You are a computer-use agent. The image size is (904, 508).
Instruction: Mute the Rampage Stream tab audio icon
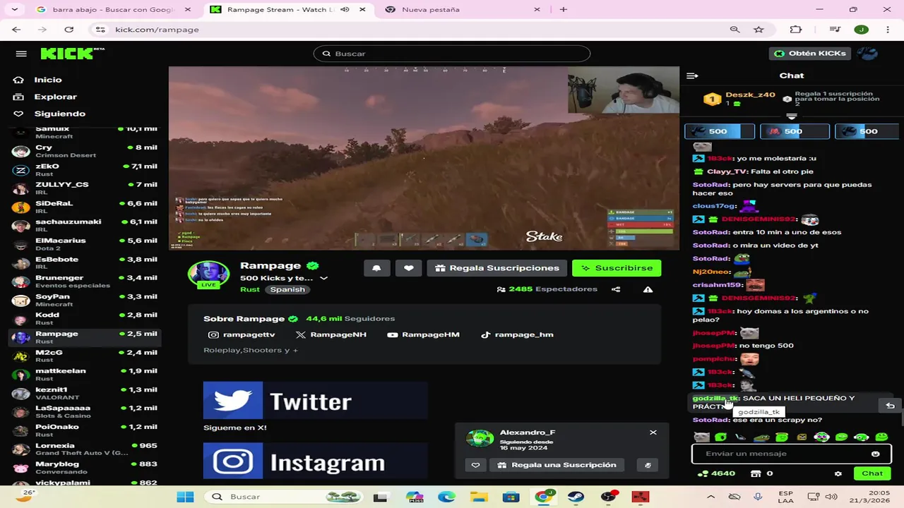click(x=345, y=10)
